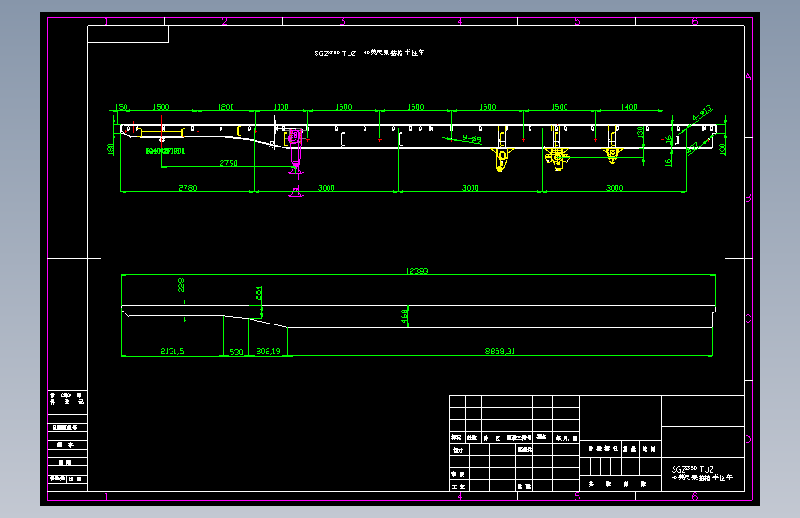The height and width of the screenshot is (518, 800).
Task: Select the 9-ø9 hole callout
Action: coord(472,138)
